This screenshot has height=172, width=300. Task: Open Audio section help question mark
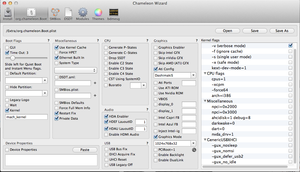(x=147, y=109)
